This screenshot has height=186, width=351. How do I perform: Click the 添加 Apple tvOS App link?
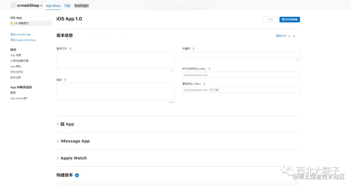click(23, 40)
